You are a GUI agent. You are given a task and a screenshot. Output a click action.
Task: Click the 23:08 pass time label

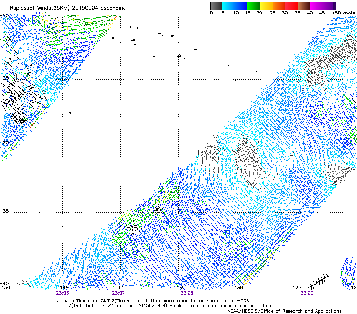[x=187, y=293]
